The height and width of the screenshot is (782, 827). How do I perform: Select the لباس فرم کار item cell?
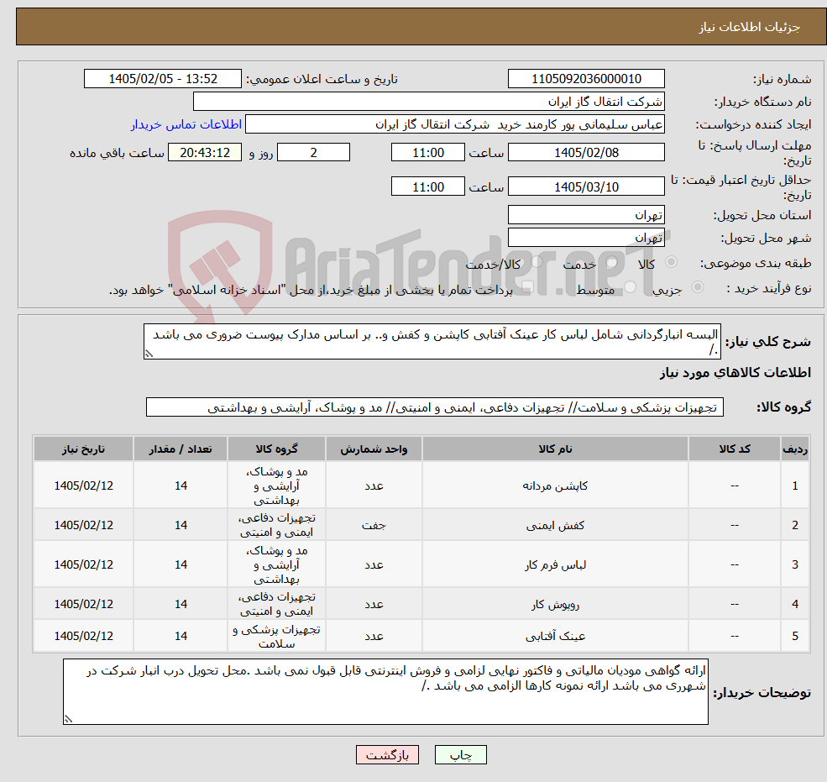pyautogui.click(x=555, y=564)
